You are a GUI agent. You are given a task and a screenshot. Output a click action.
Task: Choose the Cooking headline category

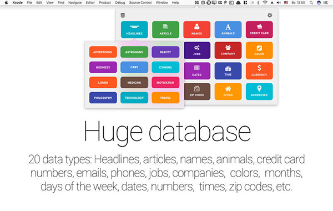pos(165,67)
